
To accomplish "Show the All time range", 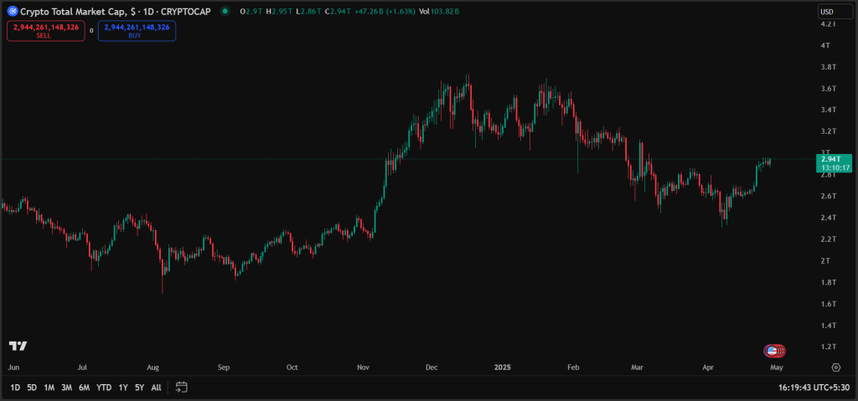I will (x=157, y=388).
